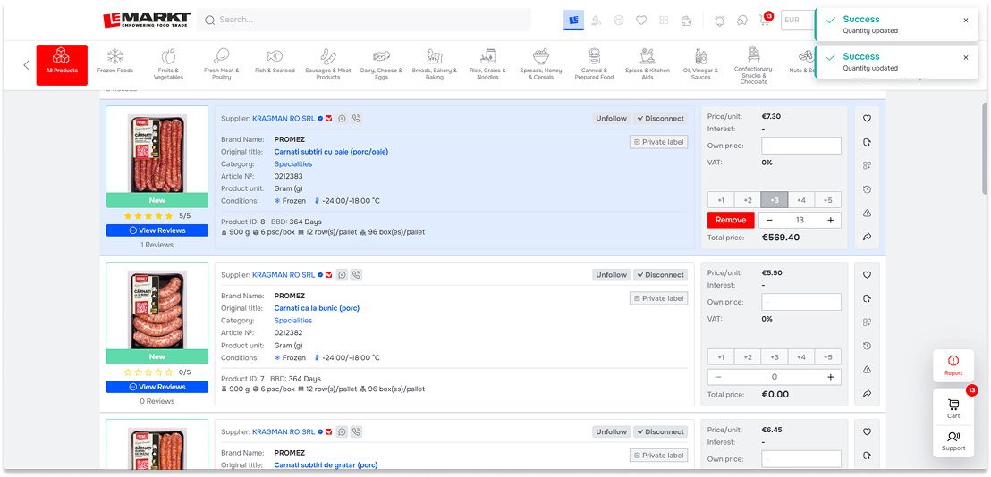Open the EUR currency dropdown

tap(797, 20)
